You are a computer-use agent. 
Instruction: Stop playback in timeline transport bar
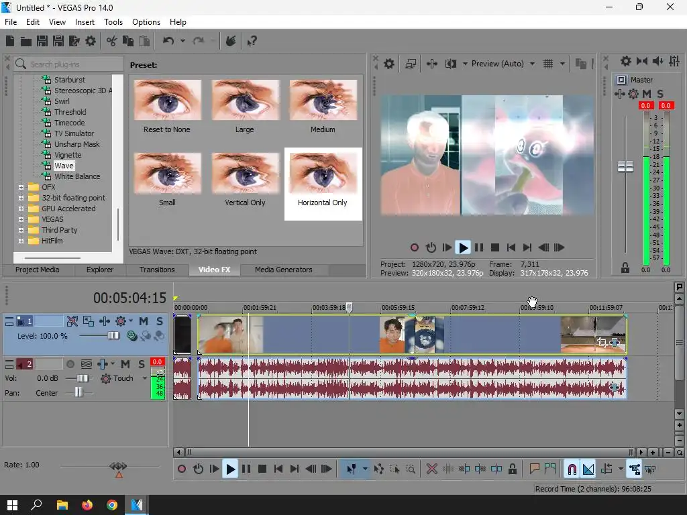click(262, 469)
